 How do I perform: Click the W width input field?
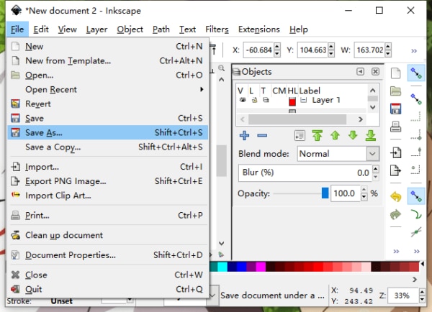tap(369, 50)
